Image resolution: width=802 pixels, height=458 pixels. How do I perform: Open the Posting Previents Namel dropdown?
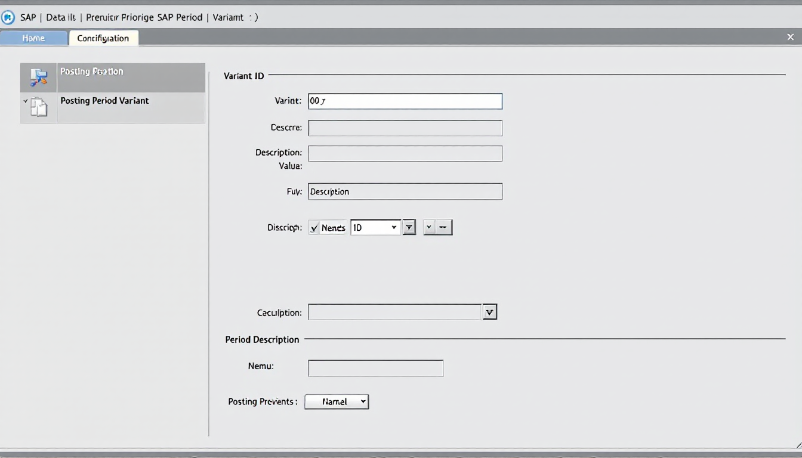coord(337,401)
